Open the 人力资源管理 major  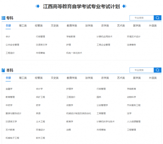point(134,122)
